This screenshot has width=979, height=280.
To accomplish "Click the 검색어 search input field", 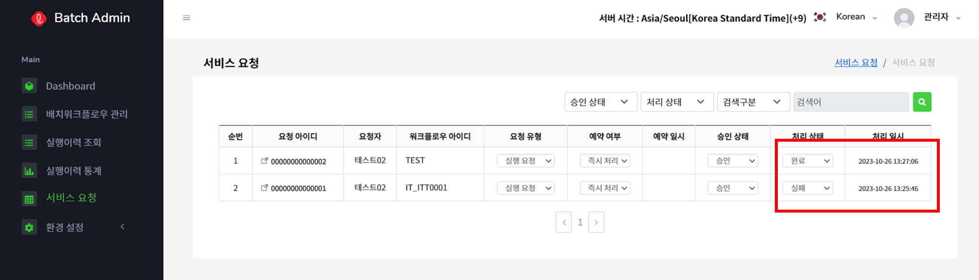I will point(851,102).
